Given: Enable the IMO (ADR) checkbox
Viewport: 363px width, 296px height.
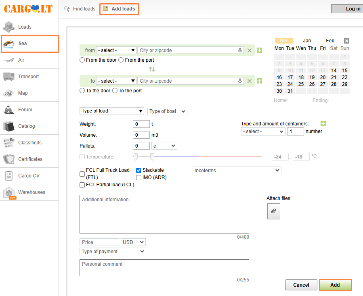Looking at the screenshot, I should point(138,177).
